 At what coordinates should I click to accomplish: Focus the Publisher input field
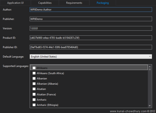pyautogui.click(x=91, y=19)
